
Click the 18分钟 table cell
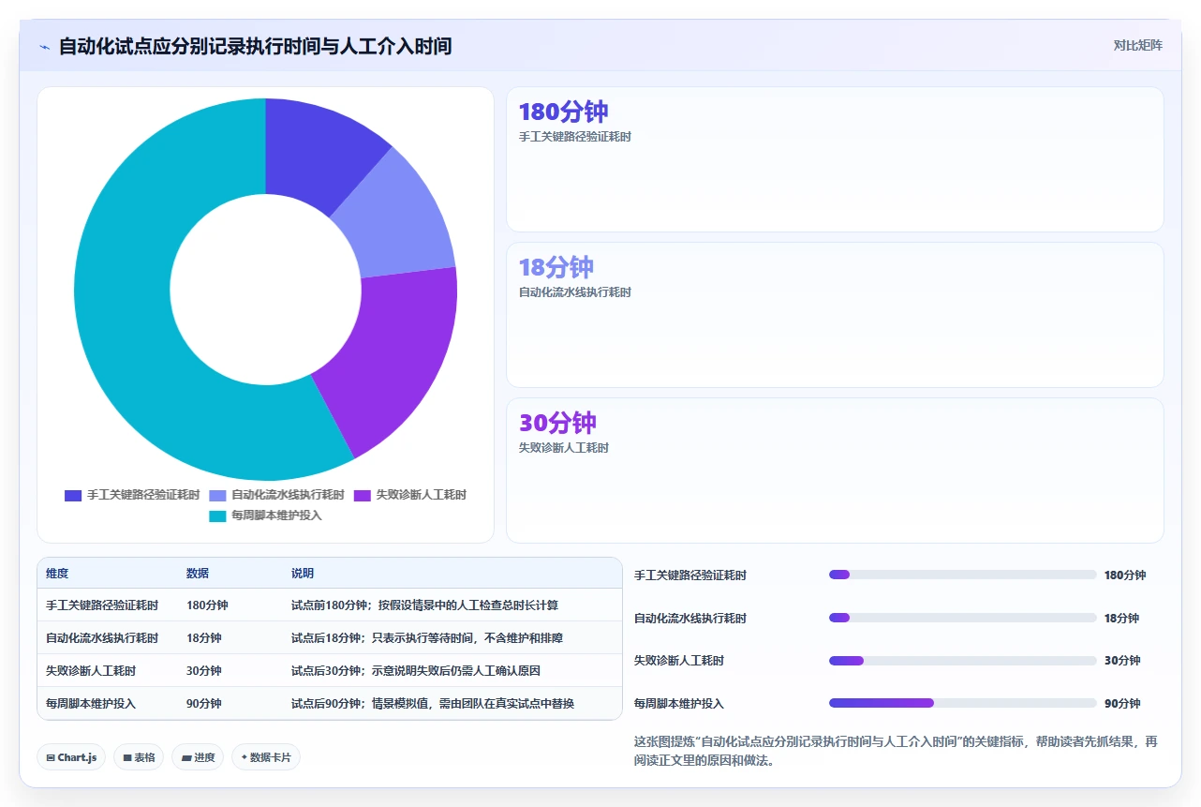tap(204, 638)
